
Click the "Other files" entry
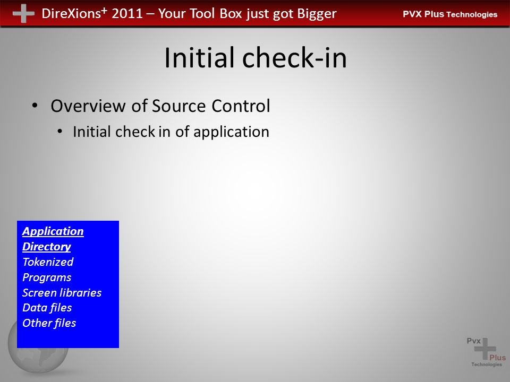point(49,323)
